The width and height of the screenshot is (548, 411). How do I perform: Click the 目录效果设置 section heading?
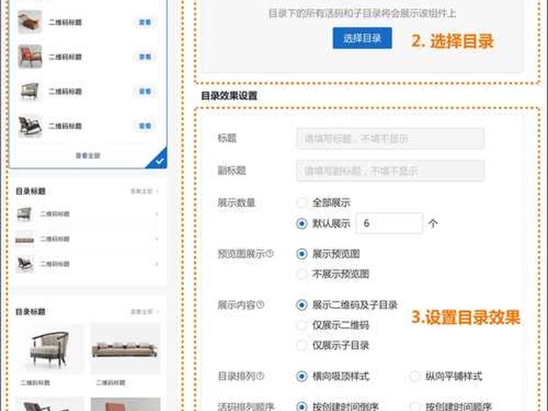click(x=229, y=96)
